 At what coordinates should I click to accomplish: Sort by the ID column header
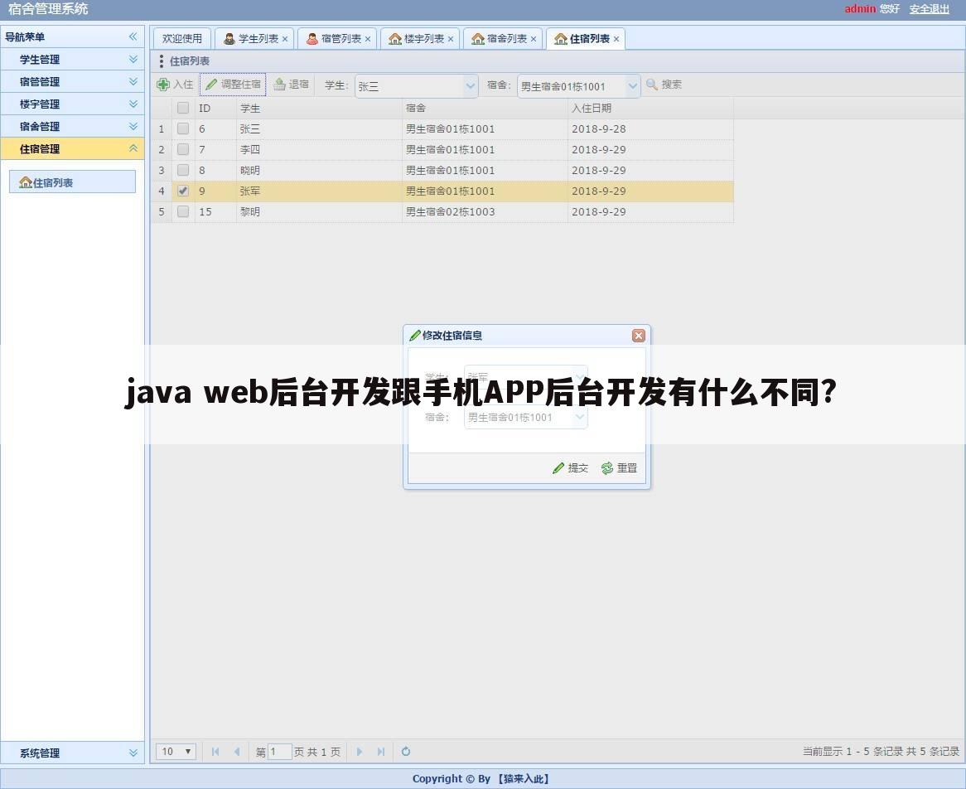click(x=215, y=108)
